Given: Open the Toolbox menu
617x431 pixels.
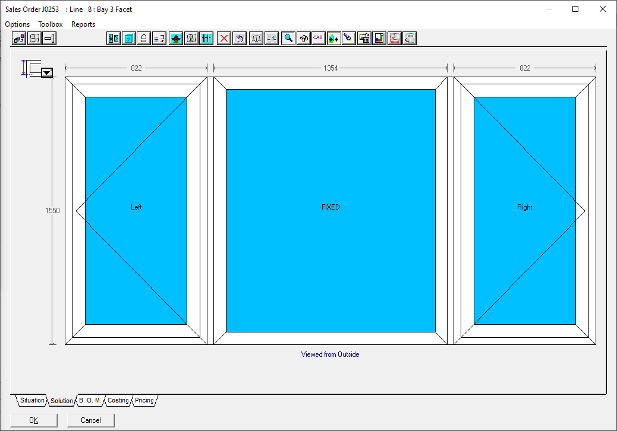Looking at the screenshot, I should coord(51,24).
